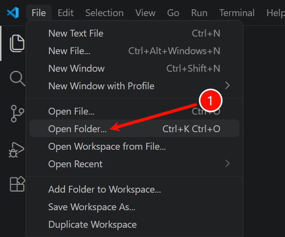Open the Edit menu
Image resolution: width=285 pixels, height=237 pixels.
66,13
